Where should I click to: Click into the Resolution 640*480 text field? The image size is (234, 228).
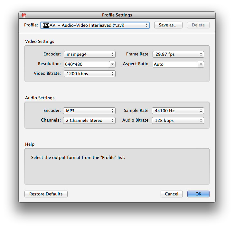click(x=86, y=64)
